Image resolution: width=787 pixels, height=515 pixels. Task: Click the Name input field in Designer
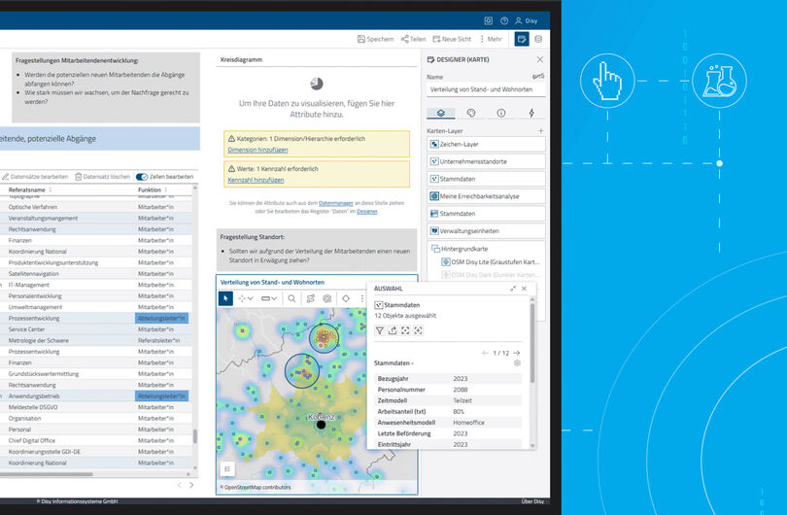click(x=486, y=89)
